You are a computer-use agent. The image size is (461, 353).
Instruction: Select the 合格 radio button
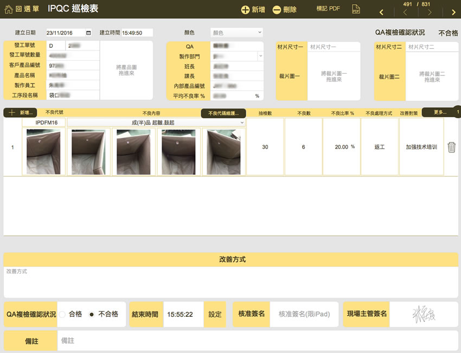pos(62,313)
